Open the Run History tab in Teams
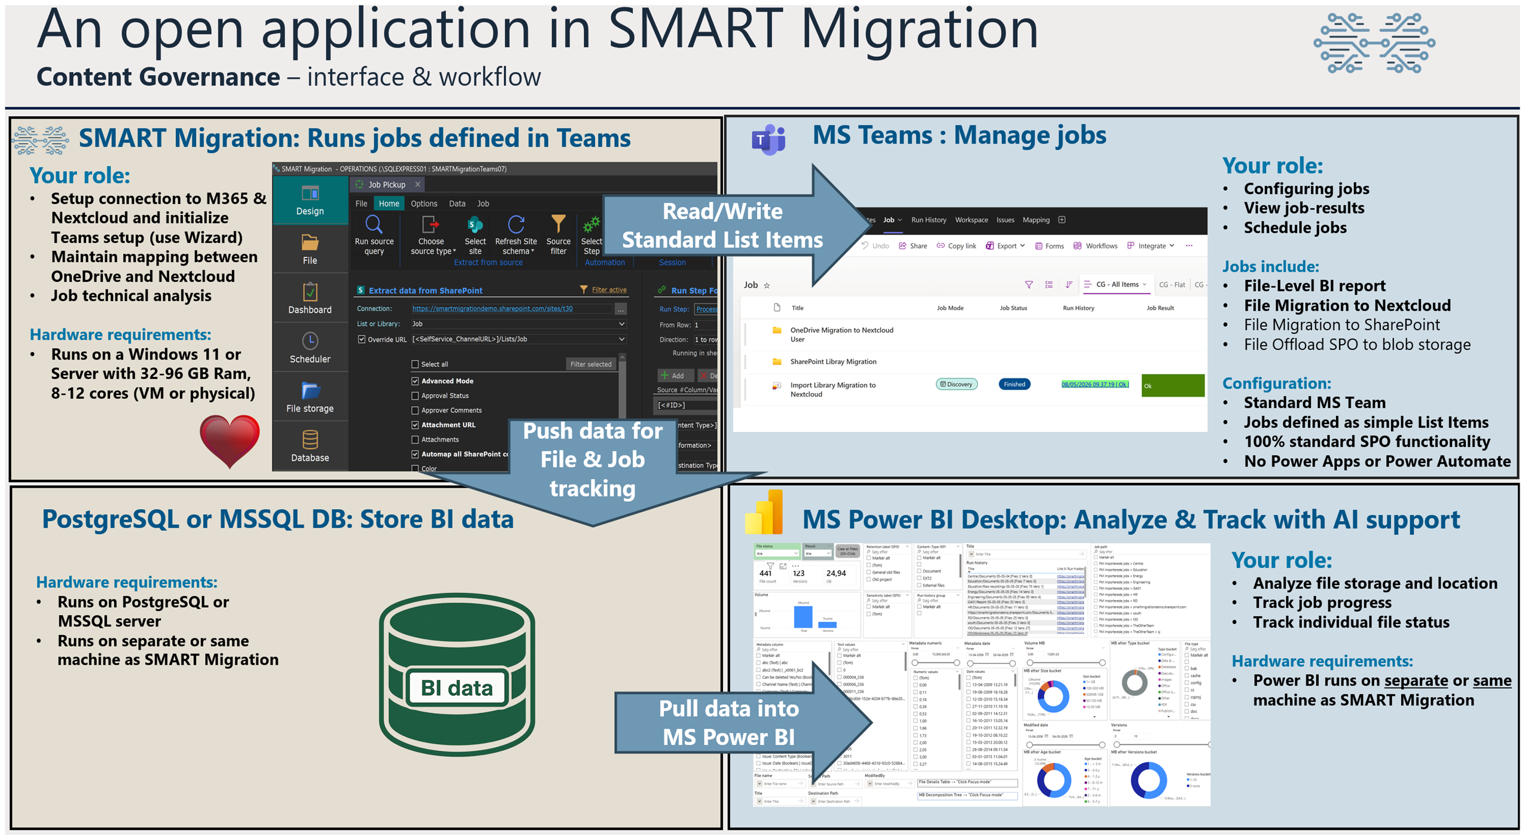This screenshot has height=840, width=1525. [928, 220]
